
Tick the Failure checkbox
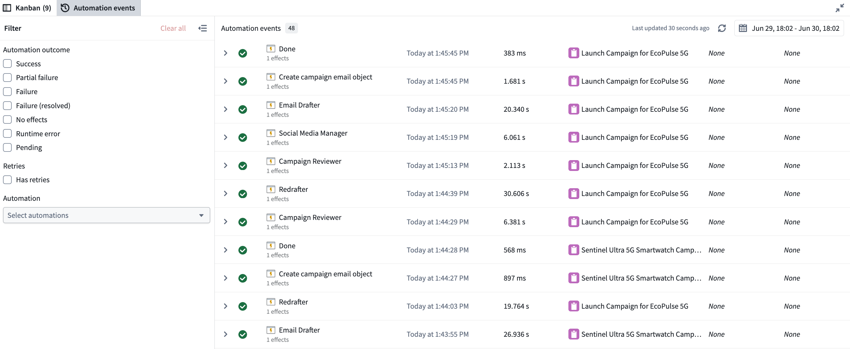tap(7, 91)
